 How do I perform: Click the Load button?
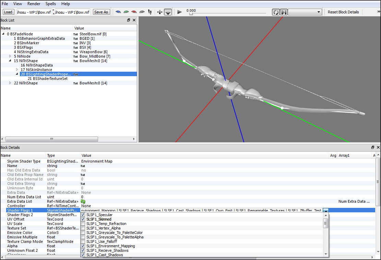[8, 12]
